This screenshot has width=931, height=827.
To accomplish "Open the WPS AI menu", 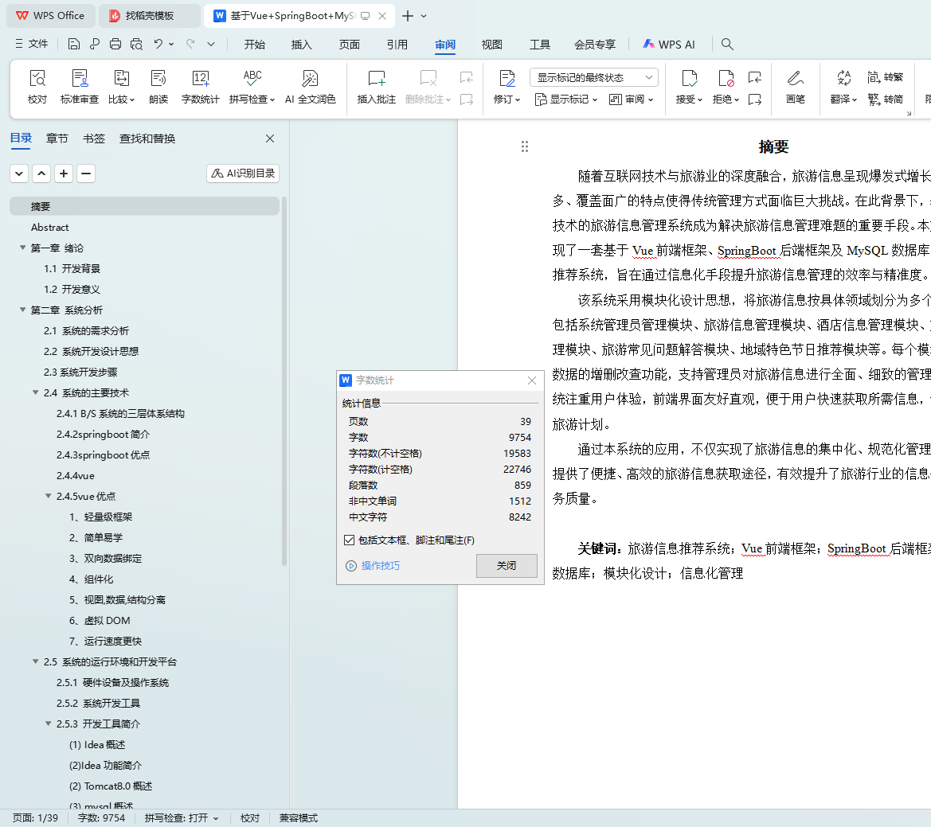I will point(669,45).
